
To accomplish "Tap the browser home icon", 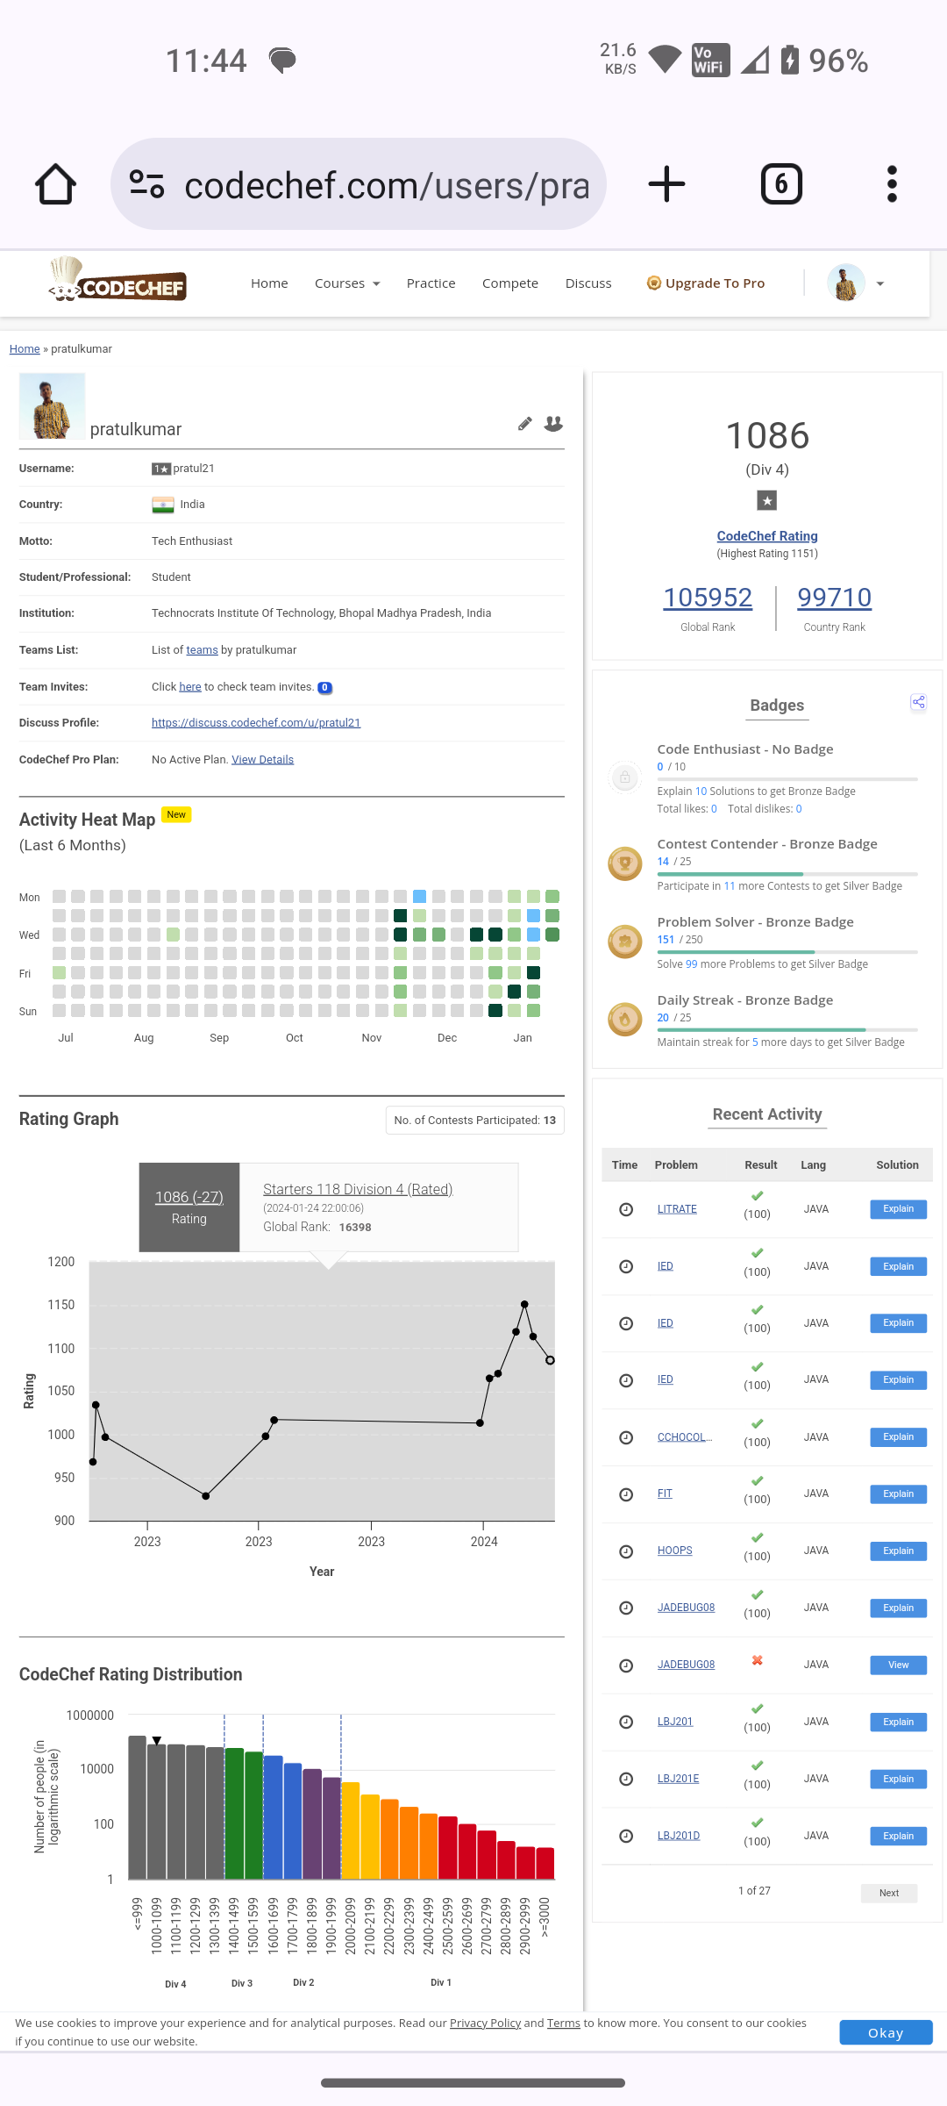I will click(55, 184).
